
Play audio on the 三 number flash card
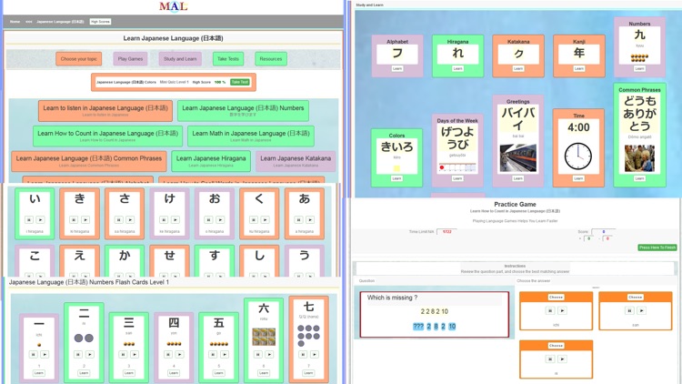pos(135,354)
